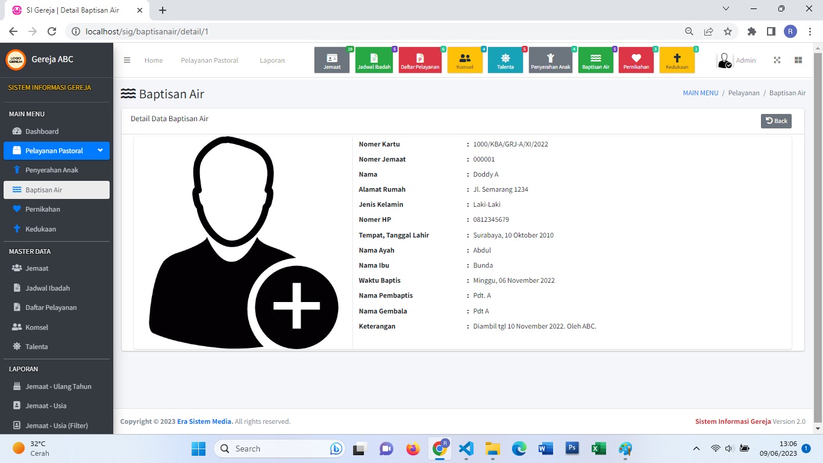Open Pelayanan Pastoral in top navigation
The height and width of the screenshot is (463, 823).
[210, 60]
